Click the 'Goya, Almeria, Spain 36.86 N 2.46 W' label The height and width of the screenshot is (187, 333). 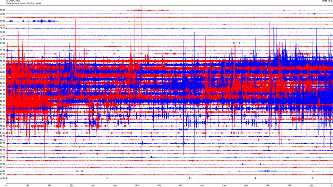coord(23,3)
